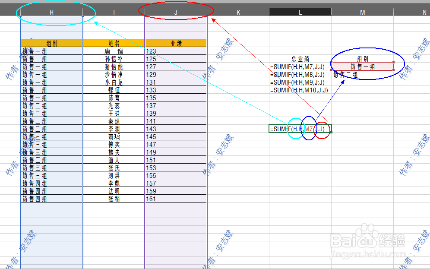Screen dimensions: 430x269
Task: Select the column L header
Action: point(300,12)
